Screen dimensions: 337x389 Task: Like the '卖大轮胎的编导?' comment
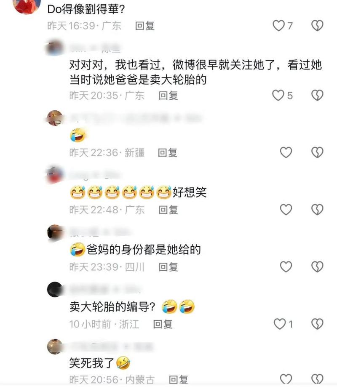(280, 324)
